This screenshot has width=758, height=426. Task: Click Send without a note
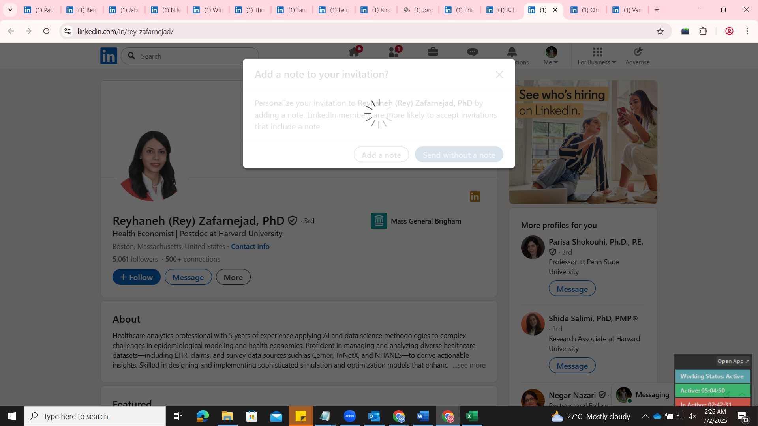click(x=459, y=155)
